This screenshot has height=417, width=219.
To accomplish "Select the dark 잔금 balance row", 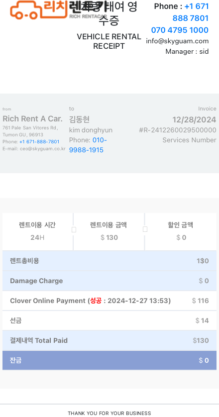I will [x=109, y=360].
